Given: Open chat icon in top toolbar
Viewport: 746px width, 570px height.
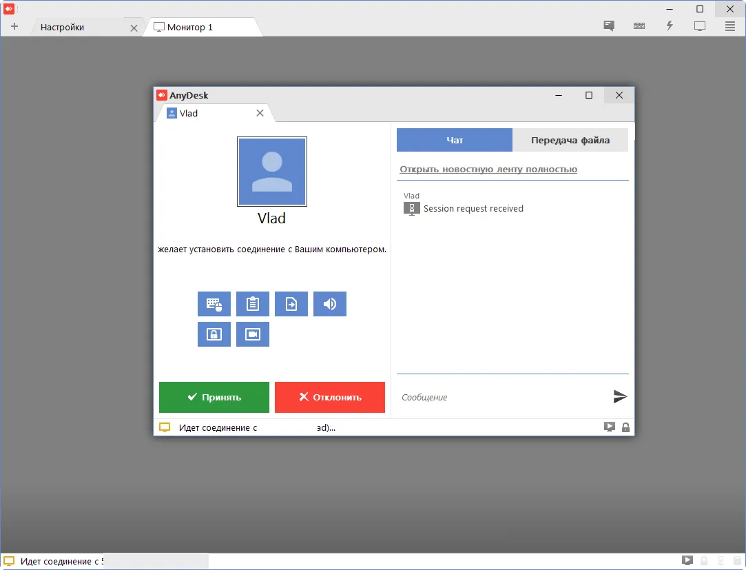Looking at the screenshot, I should [609, 26].
